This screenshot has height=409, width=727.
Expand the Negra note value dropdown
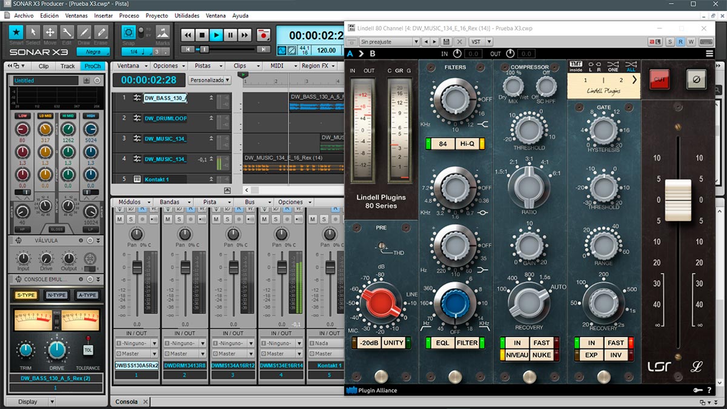[x=93, y=52]
